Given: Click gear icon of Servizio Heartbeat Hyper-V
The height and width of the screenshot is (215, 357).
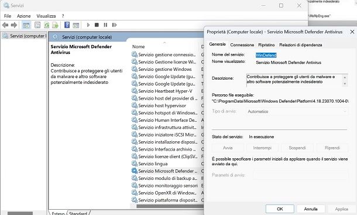Looking at the screenshot, I should pos(135,91).
